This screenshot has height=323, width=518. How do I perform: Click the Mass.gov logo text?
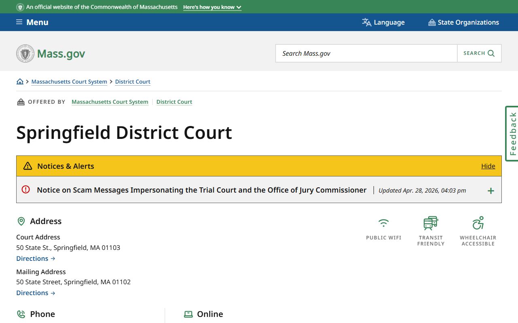(61, 54)
